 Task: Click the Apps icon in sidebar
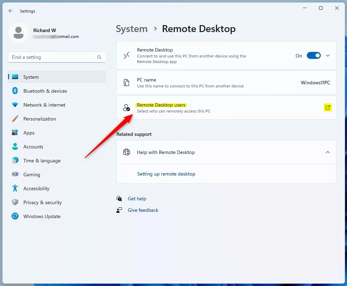click(x=15, y=133)
